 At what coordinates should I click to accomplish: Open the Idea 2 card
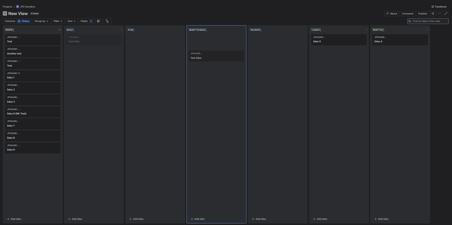click(33, 88)
